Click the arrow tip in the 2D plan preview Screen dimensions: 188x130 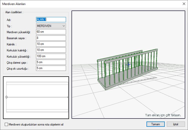(67, 97)
